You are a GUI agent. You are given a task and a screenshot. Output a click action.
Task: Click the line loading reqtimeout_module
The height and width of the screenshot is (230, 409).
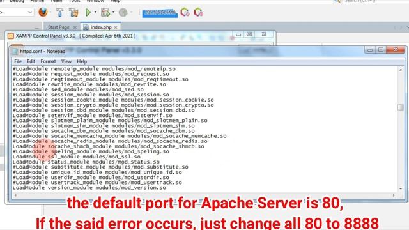100,79
